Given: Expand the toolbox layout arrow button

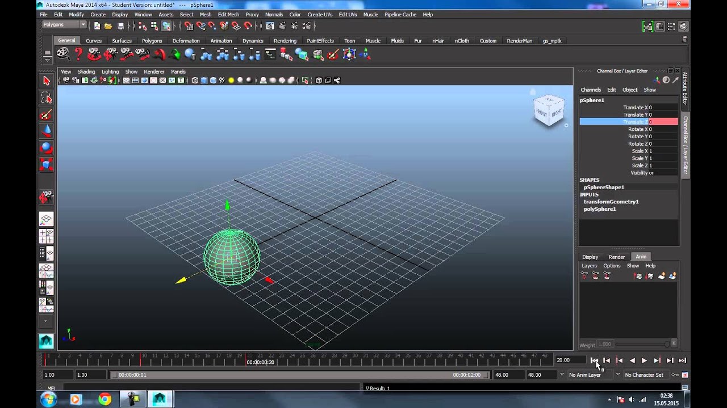Looking at the screenshot, I should coord(47,321).
